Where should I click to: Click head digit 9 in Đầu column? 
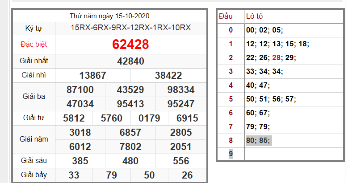[231, 154]
